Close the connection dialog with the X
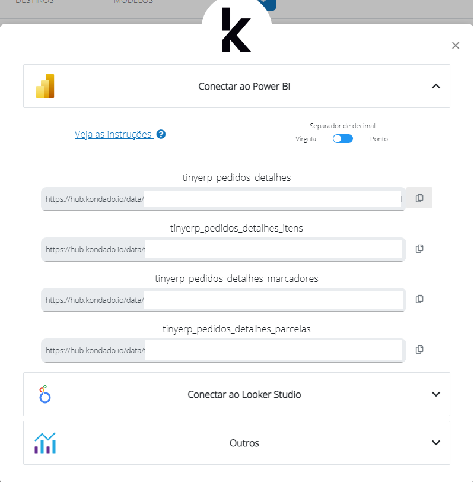 click(455, 45)
